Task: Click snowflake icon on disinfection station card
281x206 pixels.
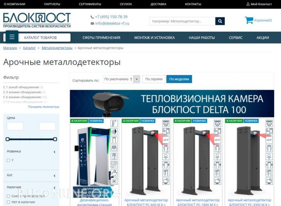Action: (x=114, y=181)
